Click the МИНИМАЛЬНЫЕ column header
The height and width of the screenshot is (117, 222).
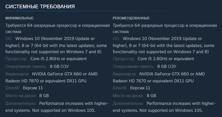point(20,18)
